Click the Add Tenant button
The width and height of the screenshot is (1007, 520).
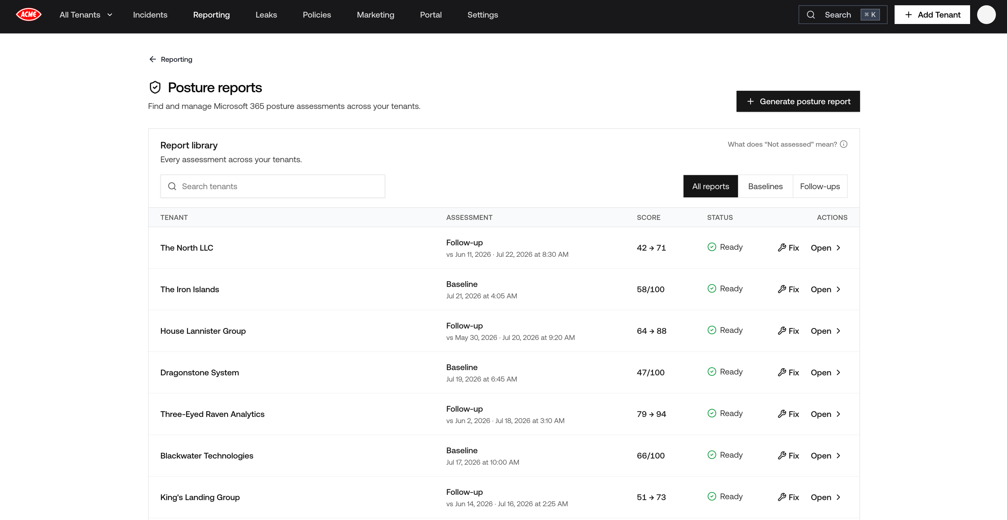932,14
